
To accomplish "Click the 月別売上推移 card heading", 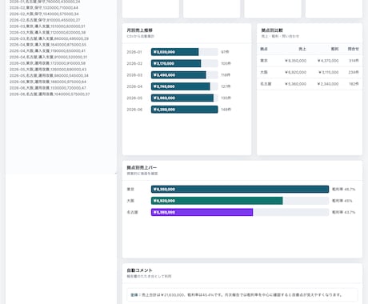I will tap(139, 30).
